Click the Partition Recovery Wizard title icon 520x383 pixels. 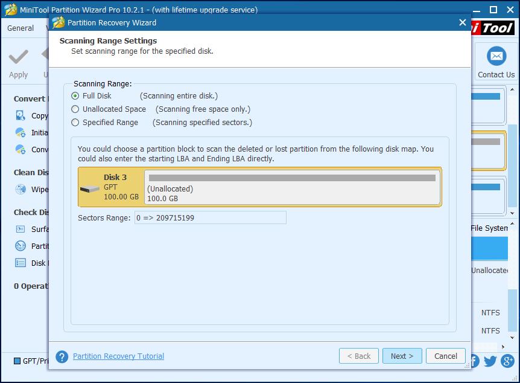(x=59, y=22)
